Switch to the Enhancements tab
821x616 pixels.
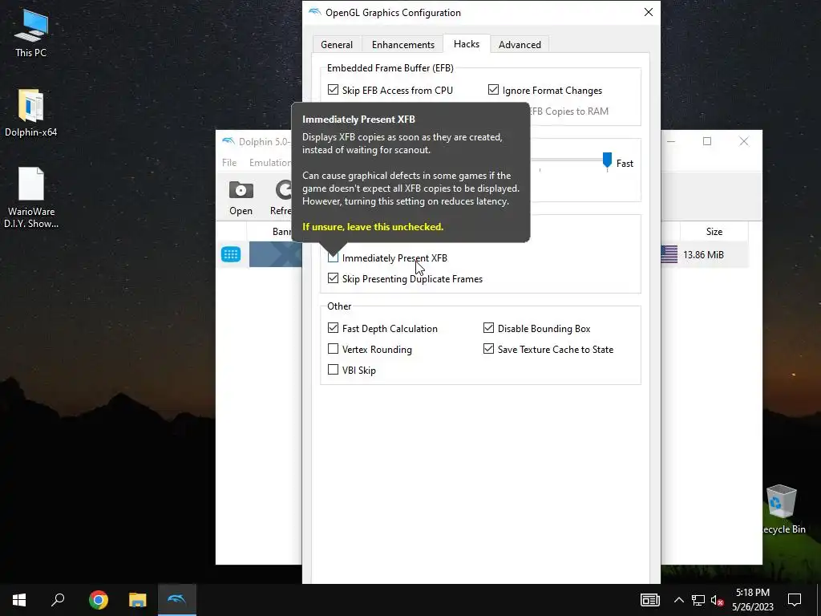[403, 45]
